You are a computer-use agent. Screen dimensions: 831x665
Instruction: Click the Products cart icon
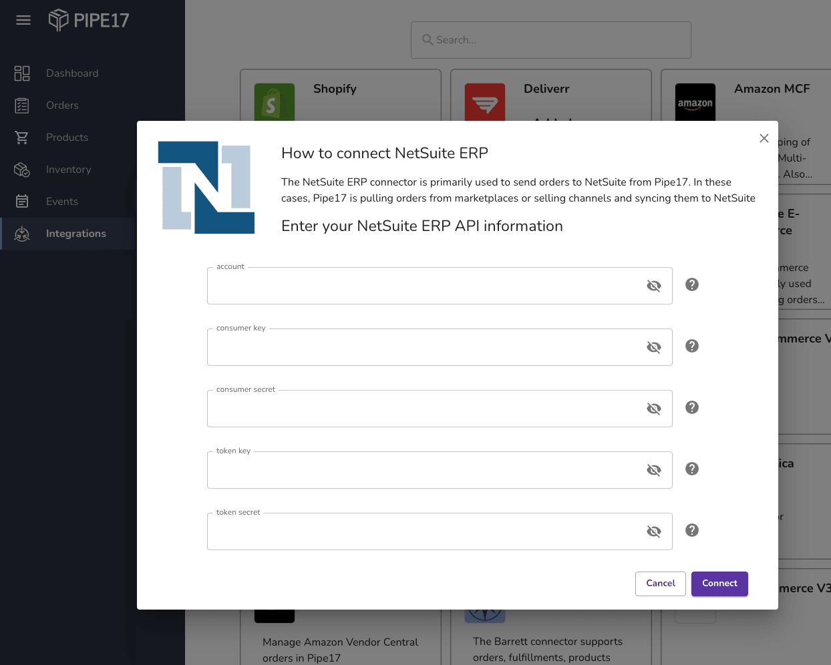(x=22, y=138)
